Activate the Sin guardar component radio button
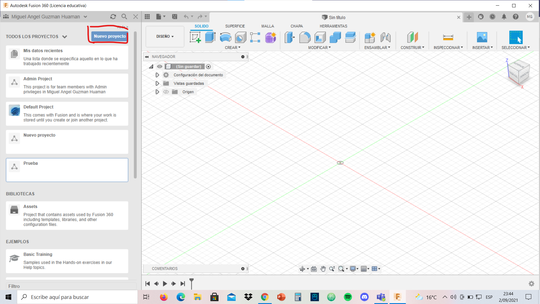This screenshot has width=540, height=304. pos(208,67)
